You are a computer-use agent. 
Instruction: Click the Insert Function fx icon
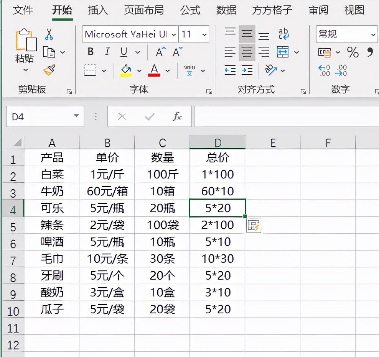click(177, 116)
